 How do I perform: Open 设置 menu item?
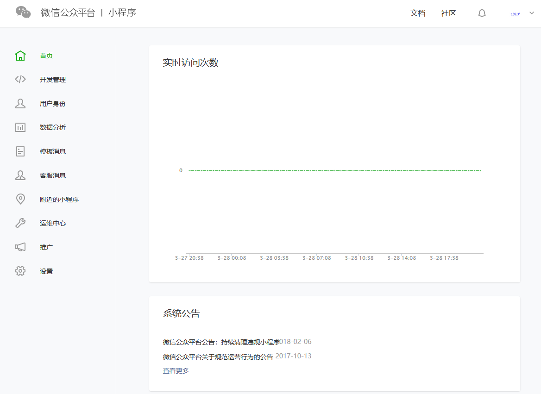(x=46, y=271)
